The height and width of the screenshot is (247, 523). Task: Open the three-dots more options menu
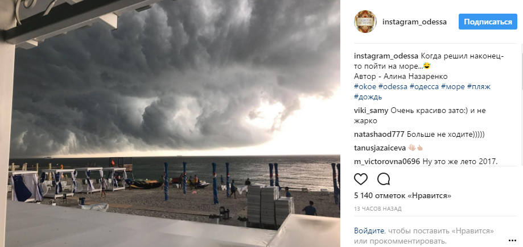(x=512, y=240)
